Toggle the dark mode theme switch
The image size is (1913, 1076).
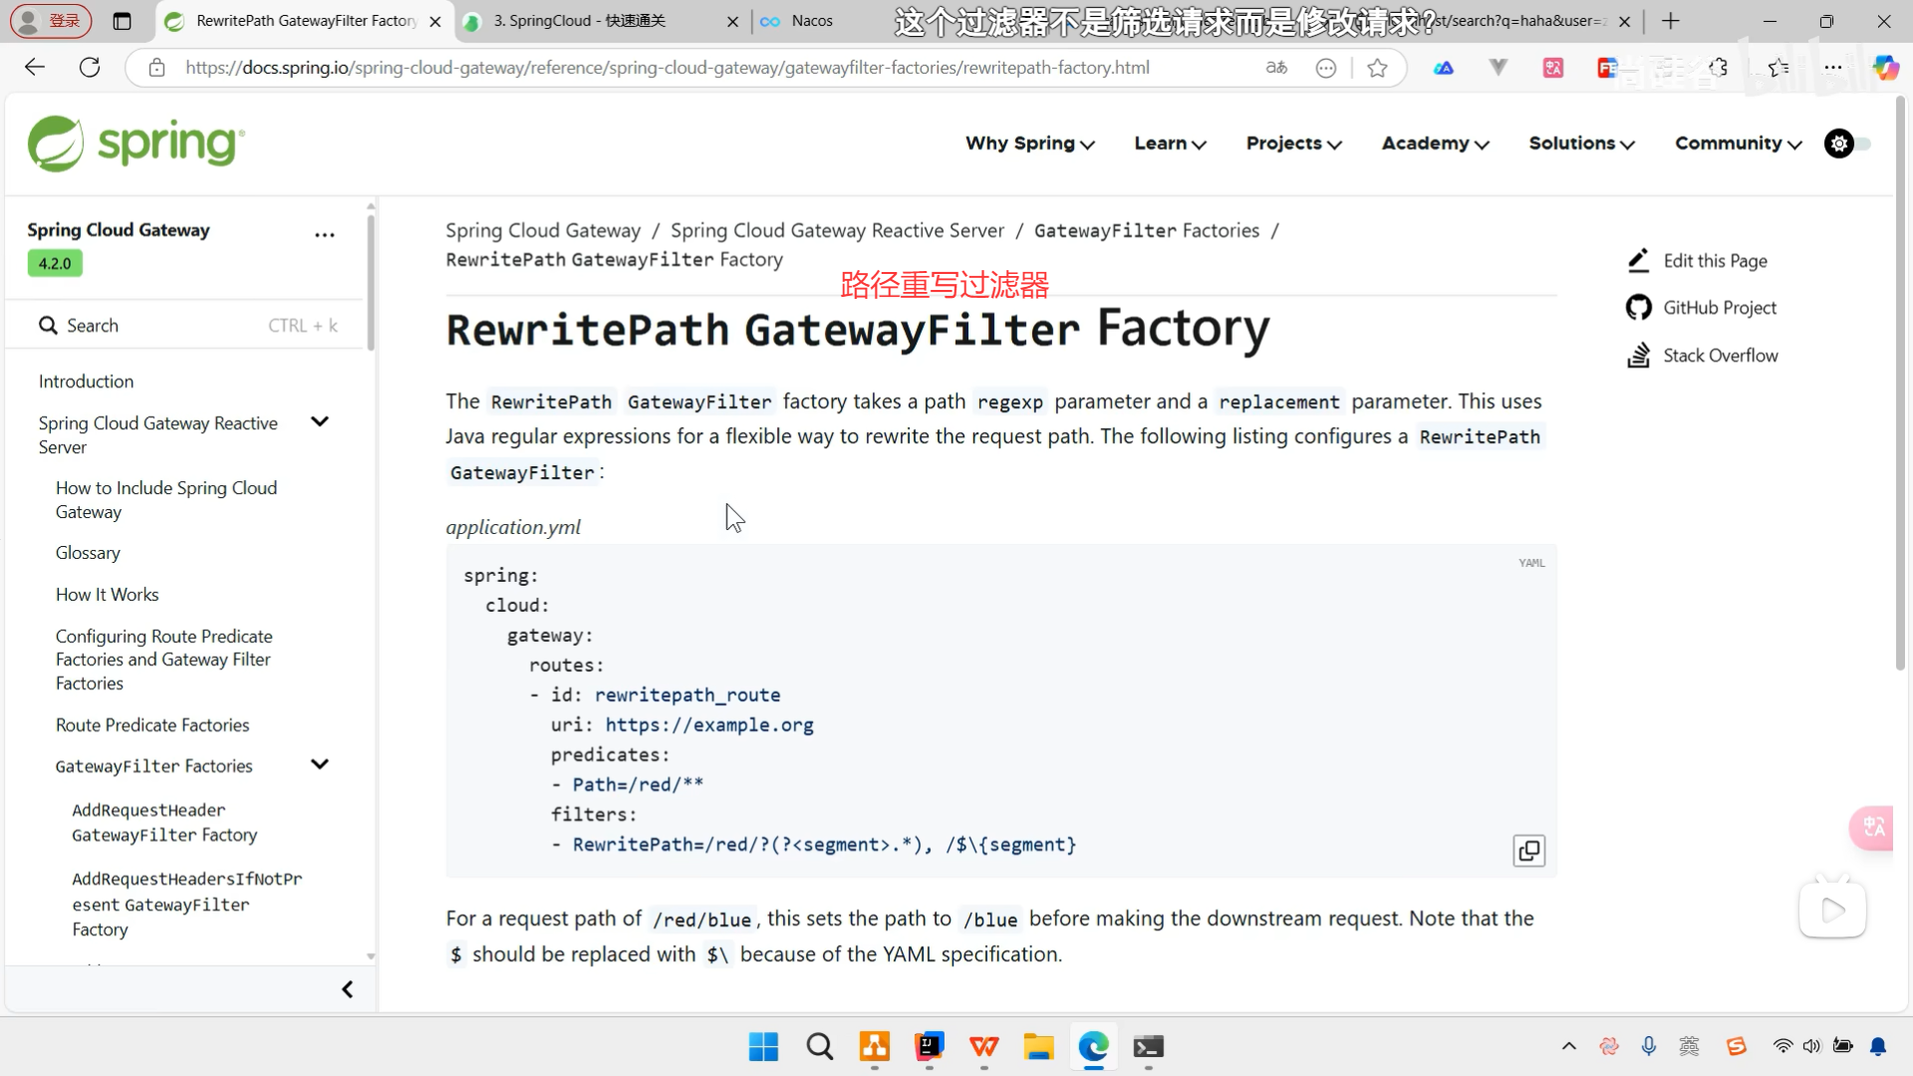[1848, 143]
